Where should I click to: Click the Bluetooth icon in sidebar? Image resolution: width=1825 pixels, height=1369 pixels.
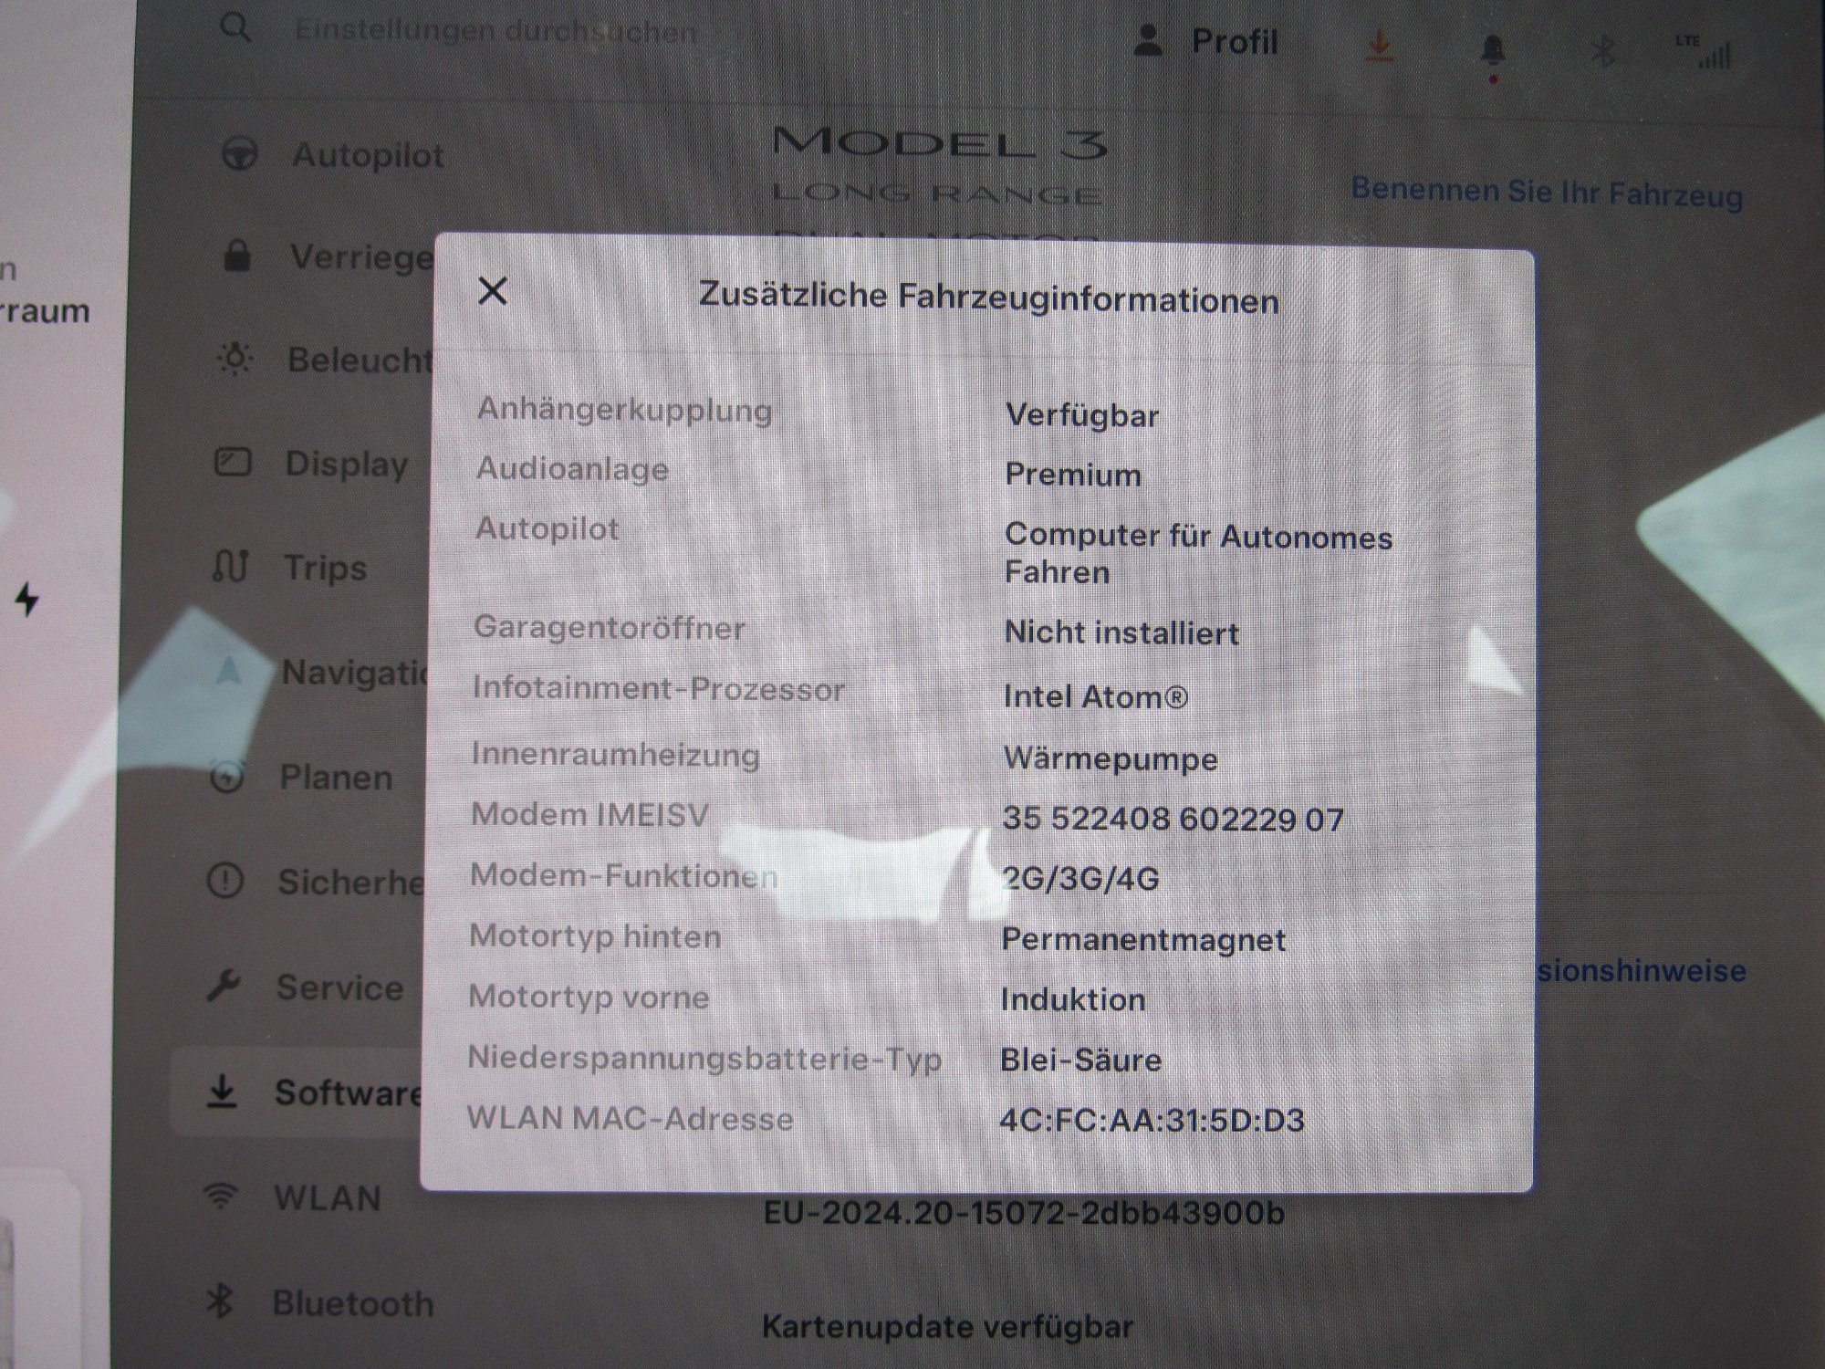click(219, 1301)
